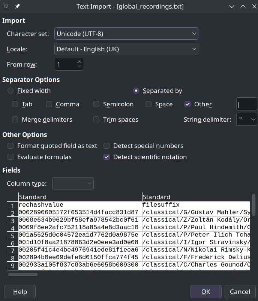Check the Semicolon separator option

[96, 104]
